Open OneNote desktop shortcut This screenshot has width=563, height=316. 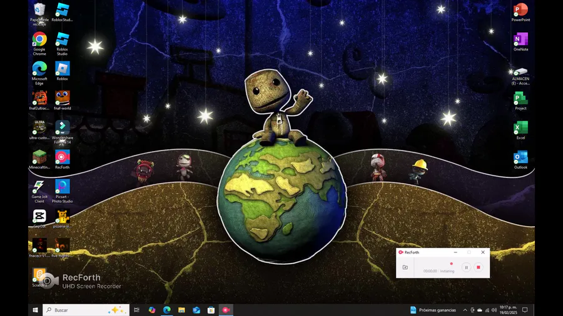pos(520,42)
